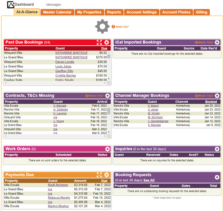Expand the Past Due Bookings panel

tap(99, 42)
